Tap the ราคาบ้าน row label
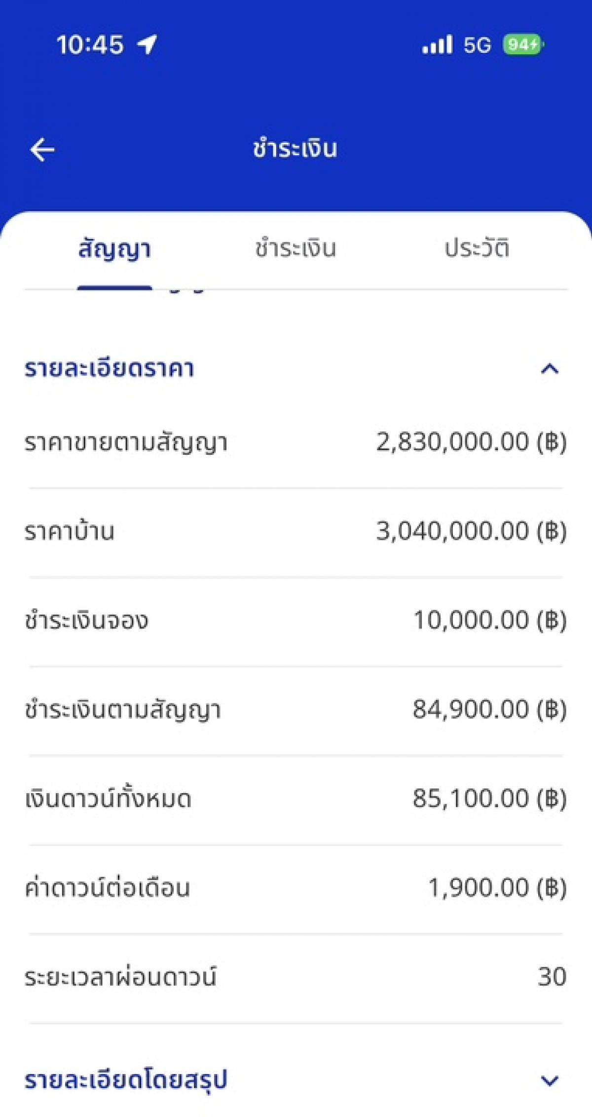The width and height of the screenshot is (592, 1117). click(x=70, y=532)
